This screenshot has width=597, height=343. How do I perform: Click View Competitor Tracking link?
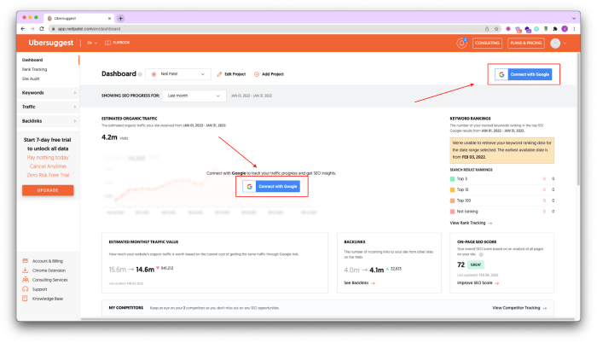(x=519, y=308)
